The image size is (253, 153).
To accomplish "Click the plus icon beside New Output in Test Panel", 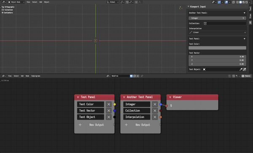I will 80,125.
